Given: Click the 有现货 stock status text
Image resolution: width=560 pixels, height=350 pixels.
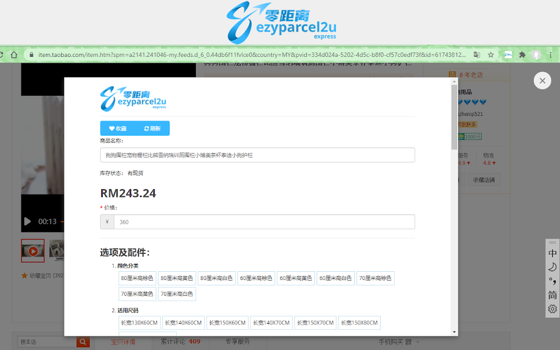Looking at the screenshot, I should pos(136,173).
